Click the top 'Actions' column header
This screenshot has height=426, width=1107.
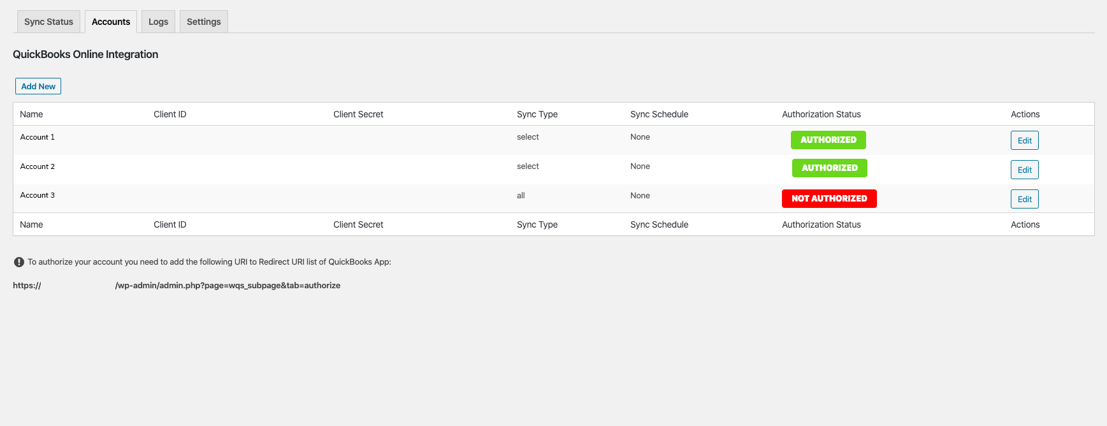click(x=1025, y=114)
